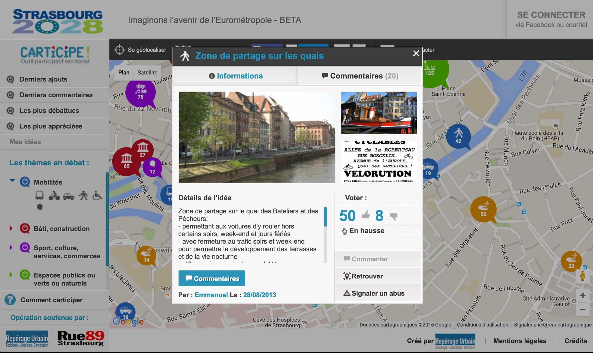Toggle the Mobilités theme power button
Image resolution: width=593 pixels, height=353 pixels.
pos(25,182)
